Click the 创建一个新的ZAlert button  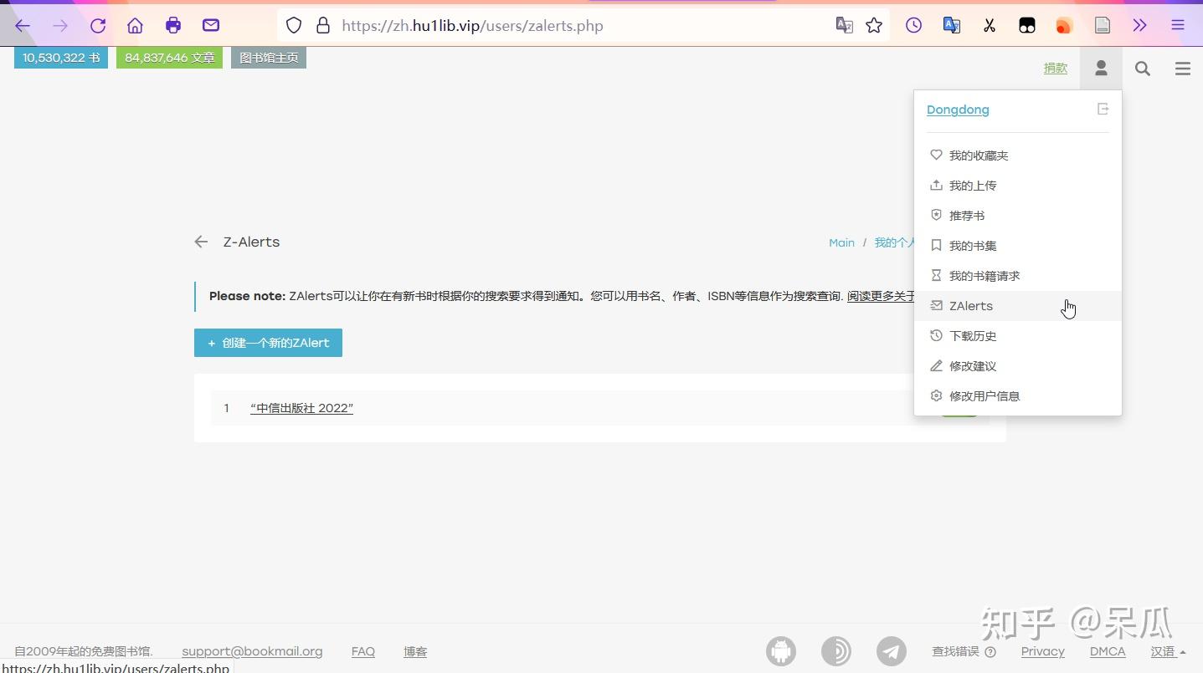click(268, 342)
